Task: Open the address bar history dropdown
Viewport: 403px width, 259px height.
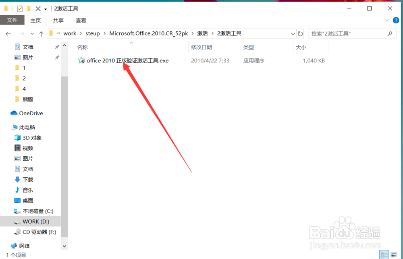Action: [x=293, y=34]
